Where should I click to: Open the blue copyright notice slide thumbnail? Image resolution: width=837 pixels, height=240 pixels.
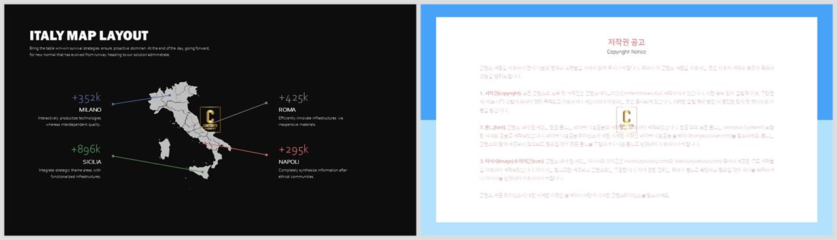point(626,120)
